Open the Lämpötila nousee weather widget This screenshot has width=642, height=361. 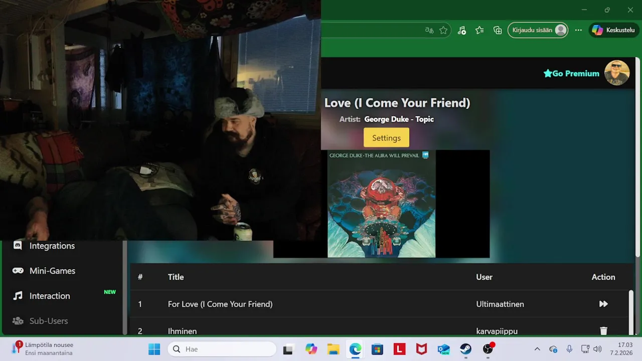43,349
